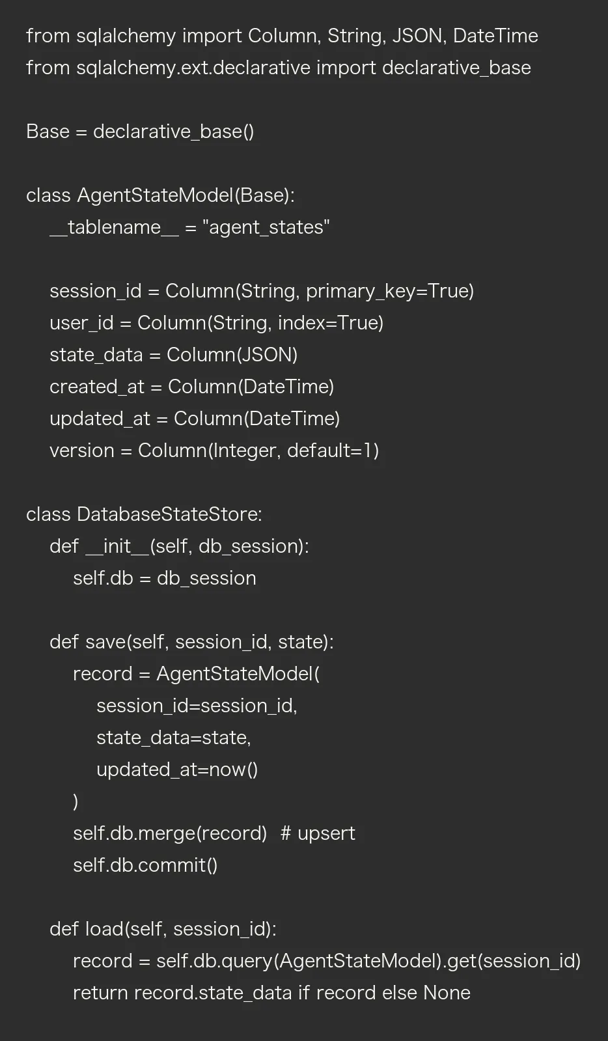This screenshot has height=1041, width=608.
Task: Click the declarative_base import on line two
Action: coord(456,68)
